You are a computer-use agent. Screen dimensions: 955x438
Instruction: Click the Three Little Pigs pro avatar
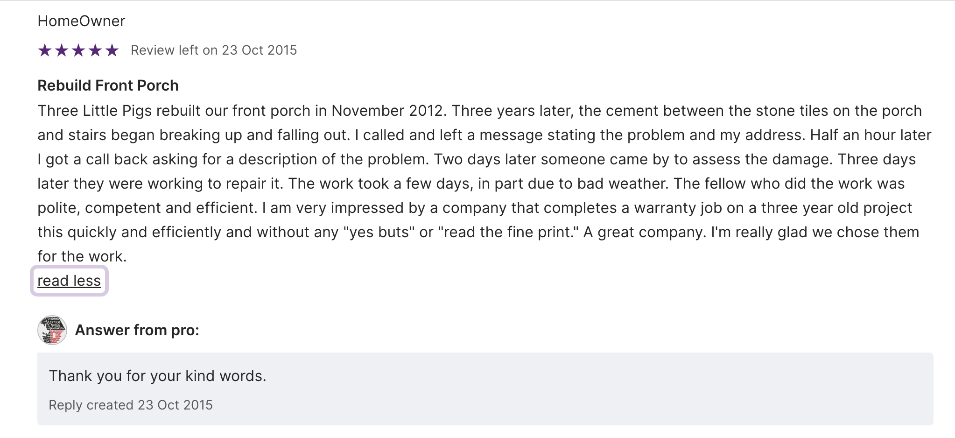coord(52,330)
